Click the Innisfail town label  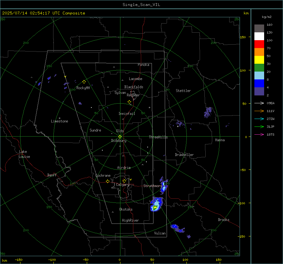pyautogui.click(x=127, y=114)
